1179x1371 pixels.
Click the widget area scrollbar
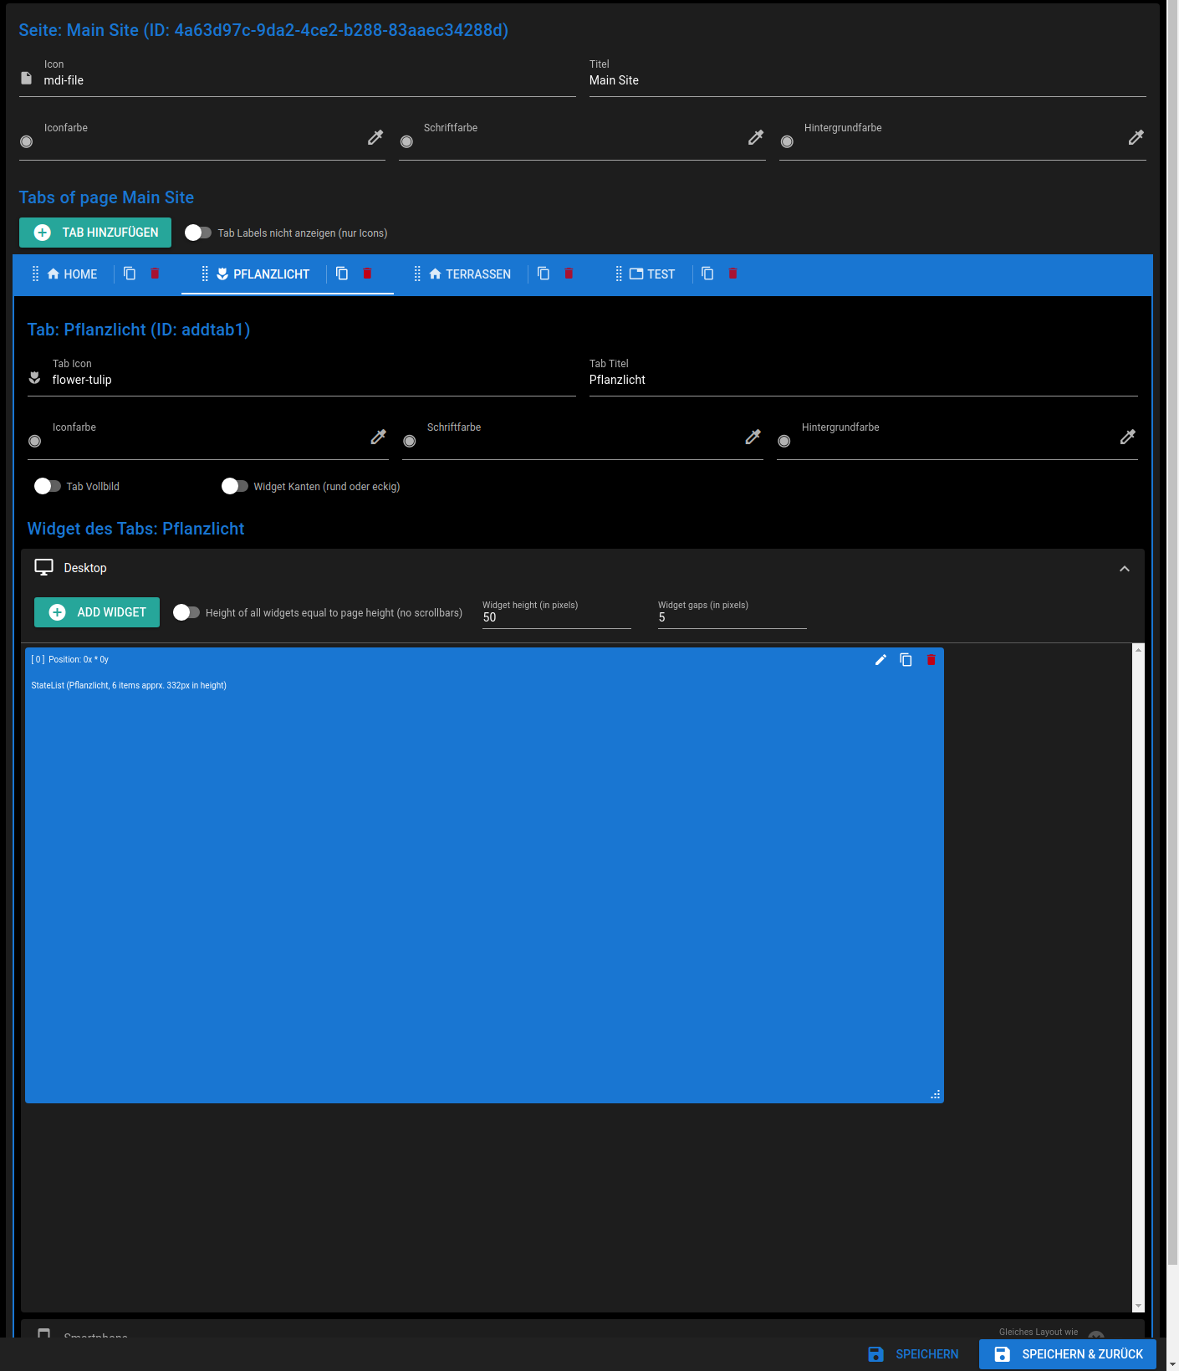1138,977
